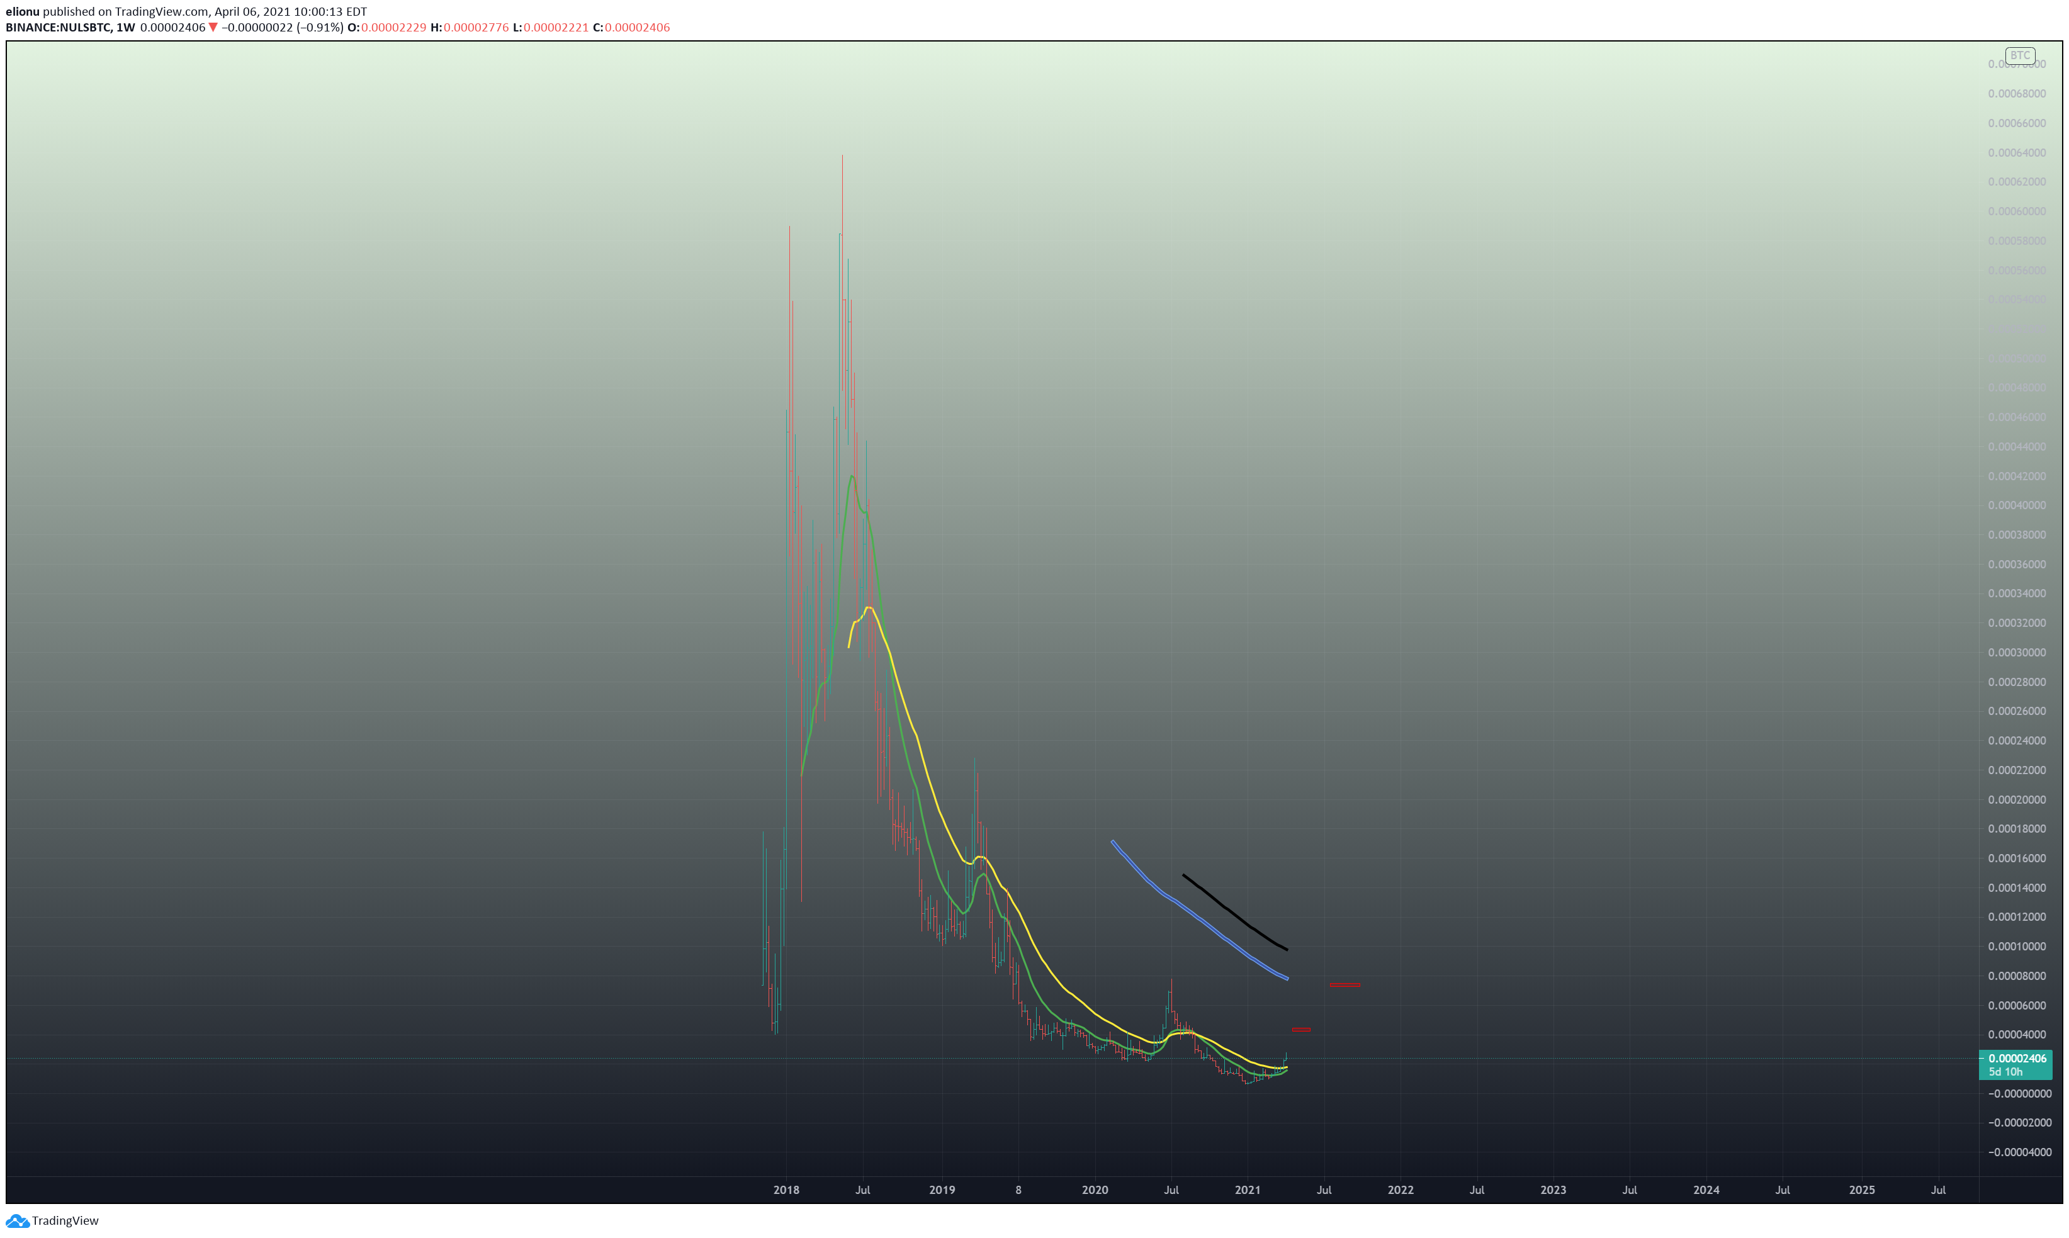Click the 0.00040000 price axis label

click(2016, 505)
